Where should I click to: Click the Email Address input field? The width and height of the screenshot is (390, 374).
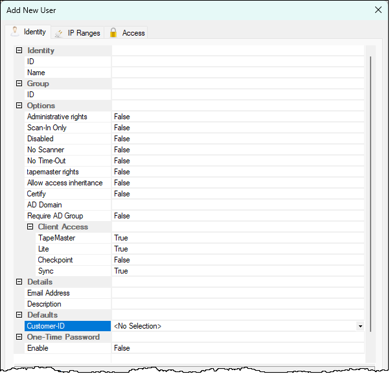tap(237, 293)
